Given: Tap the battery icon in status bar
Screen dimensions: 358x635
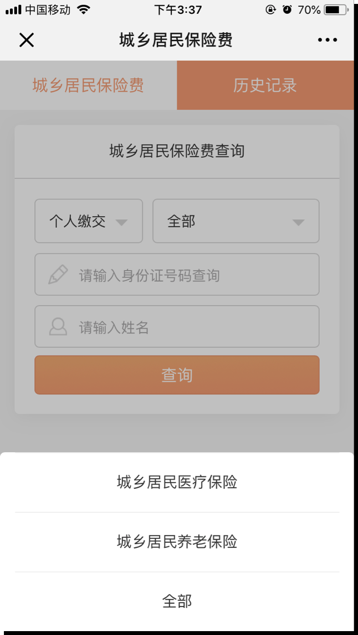Looking at the screenshot, I should click(x=335, y=9).
